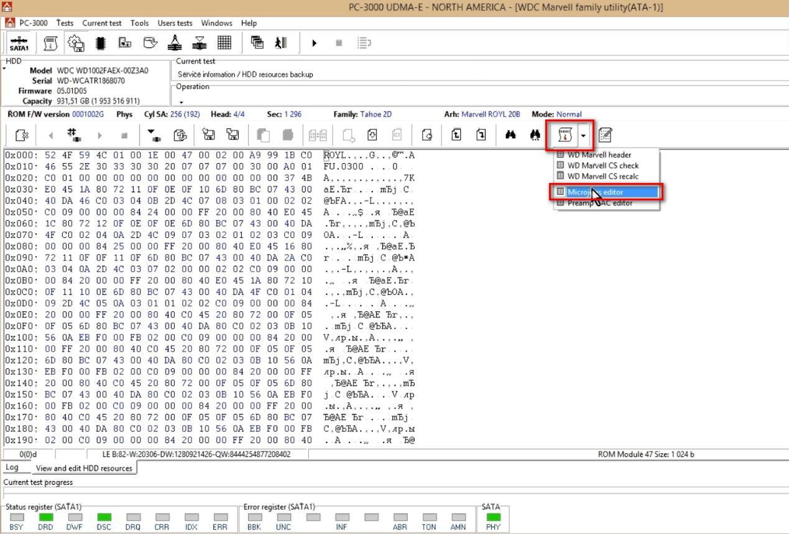Expand the small arrow under HDD label

[x=4, y=68]
